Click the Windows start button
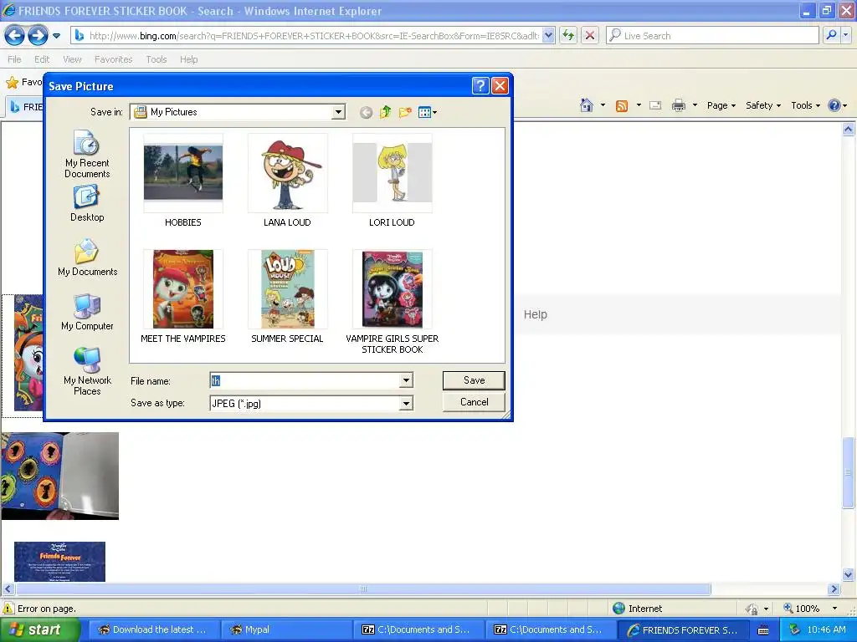The image size is (857, 642). 40,629
